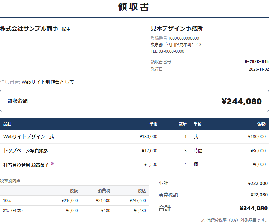Click amount ¥180,000 in the design row
269x223 pixels.
tap(257, 137)
